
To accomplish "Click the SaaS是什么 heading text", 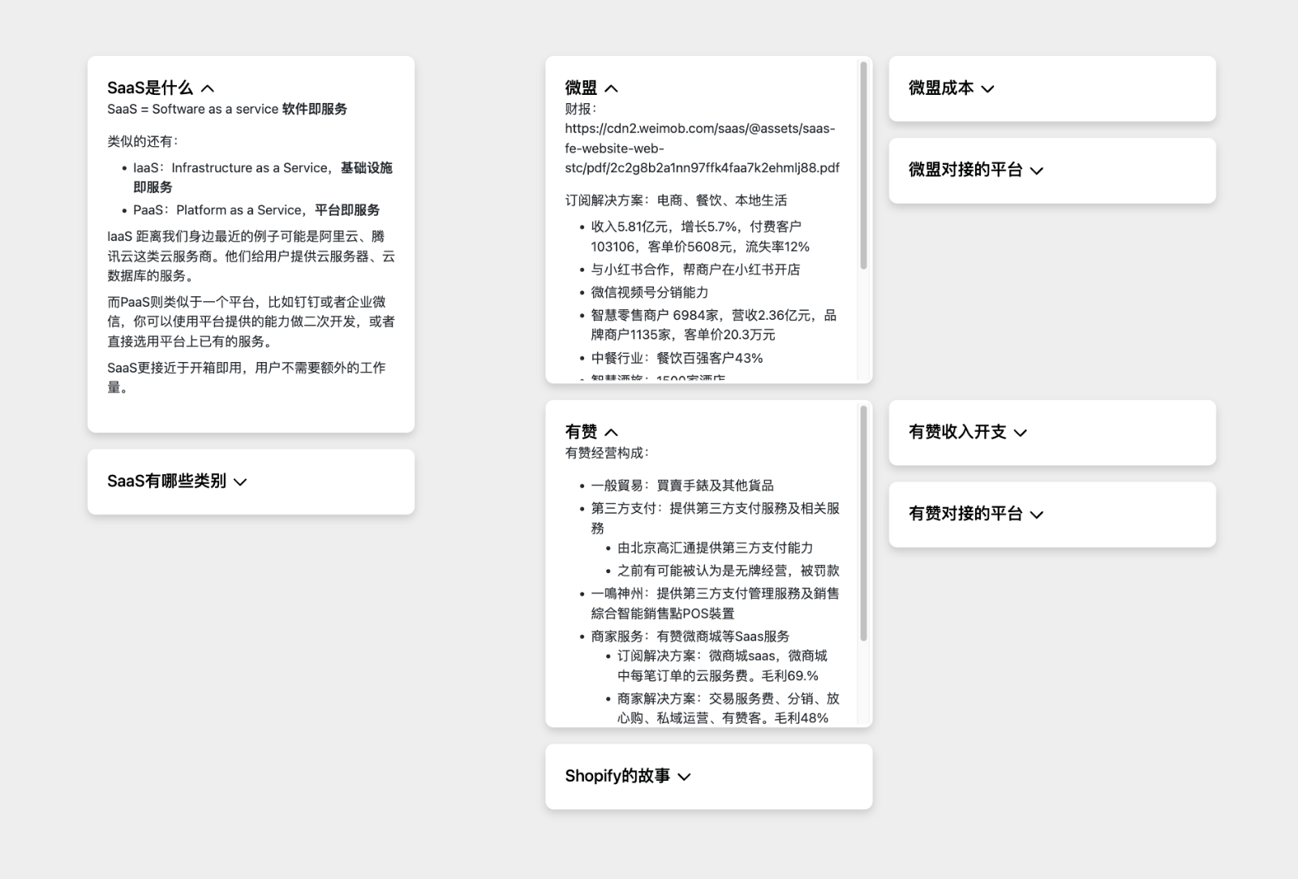I will [151, 87].
